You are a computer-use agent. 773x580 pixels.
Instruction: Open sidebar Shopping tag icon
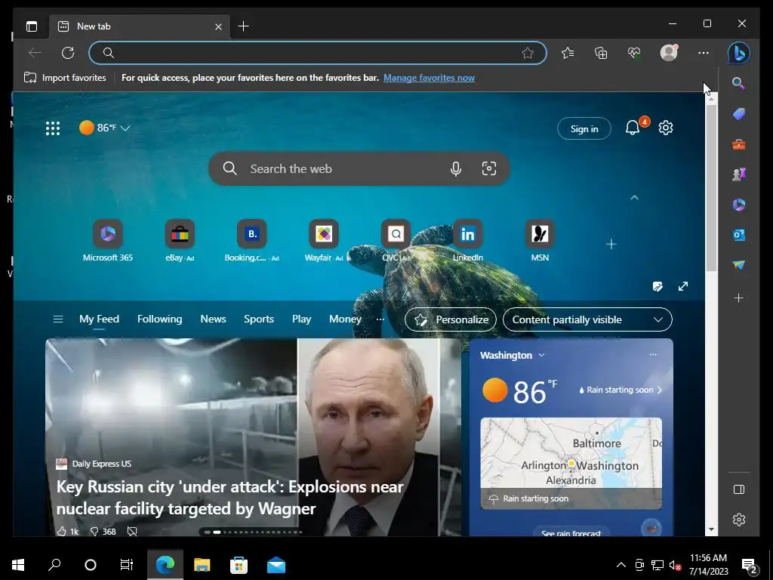(x=738, y=114)
